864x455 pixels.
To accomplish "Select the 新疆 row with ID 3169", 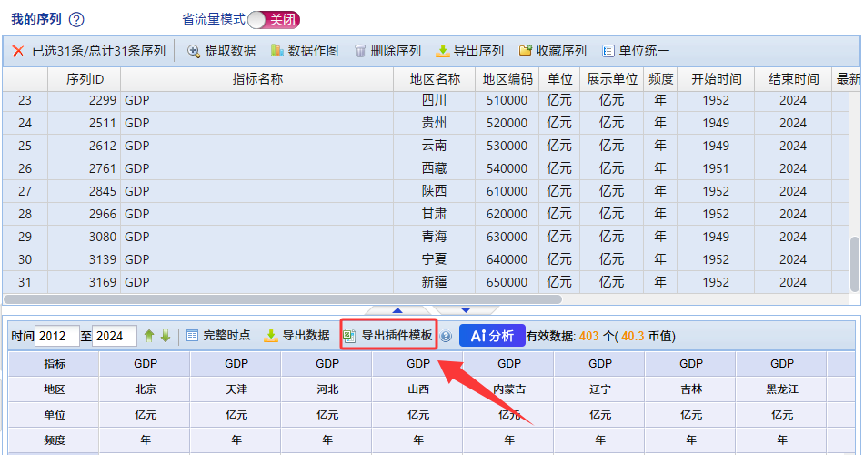I will pos(434,282).
